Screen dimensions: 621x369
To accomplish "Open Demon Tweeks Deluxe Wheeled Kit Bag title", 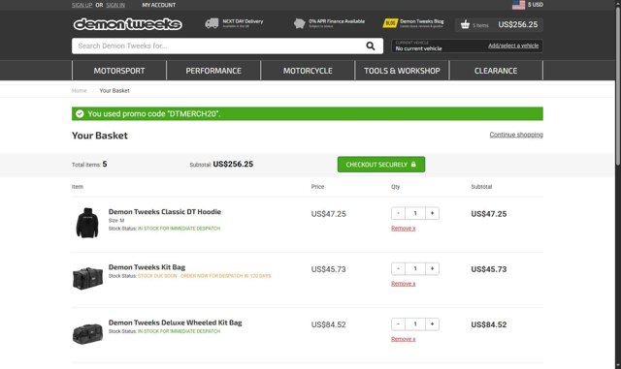I will [x=175, y=323].
